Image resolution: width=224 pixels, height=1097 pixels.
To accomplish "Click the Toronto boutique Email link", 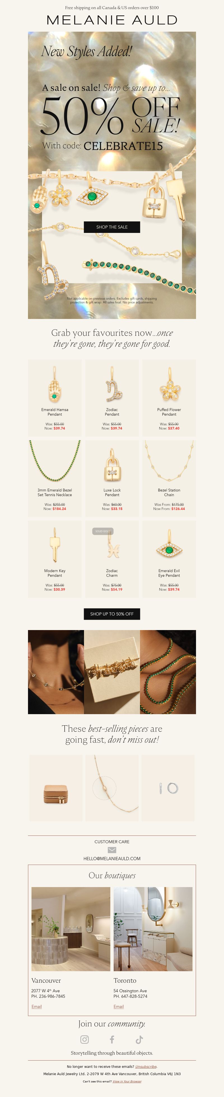I will tap(119, 1006).
